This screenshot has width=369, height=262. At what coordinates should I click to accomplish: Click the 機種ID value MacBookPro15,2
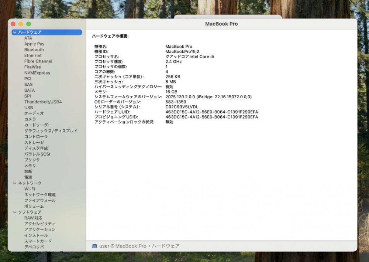[x=182, y=52]
